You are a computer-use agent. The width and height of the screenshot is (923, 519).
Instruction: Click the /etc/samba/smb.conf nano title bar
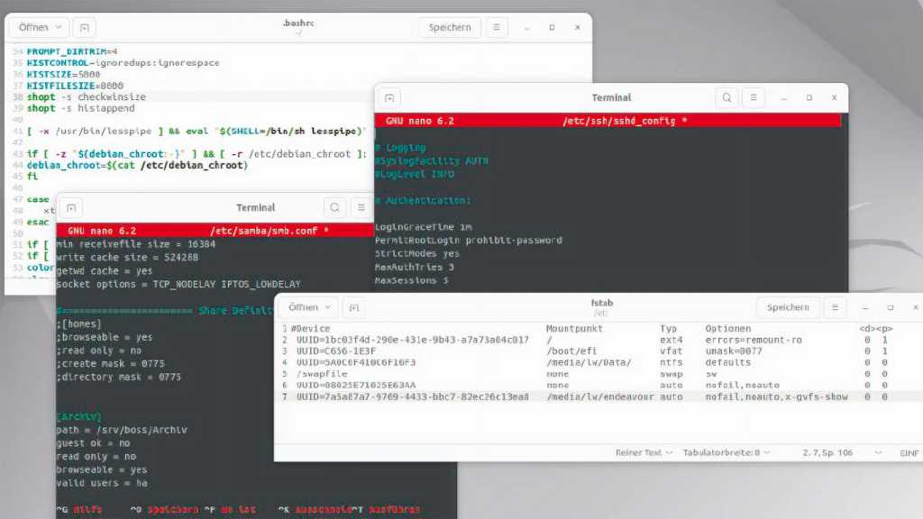tap(215, 231)
